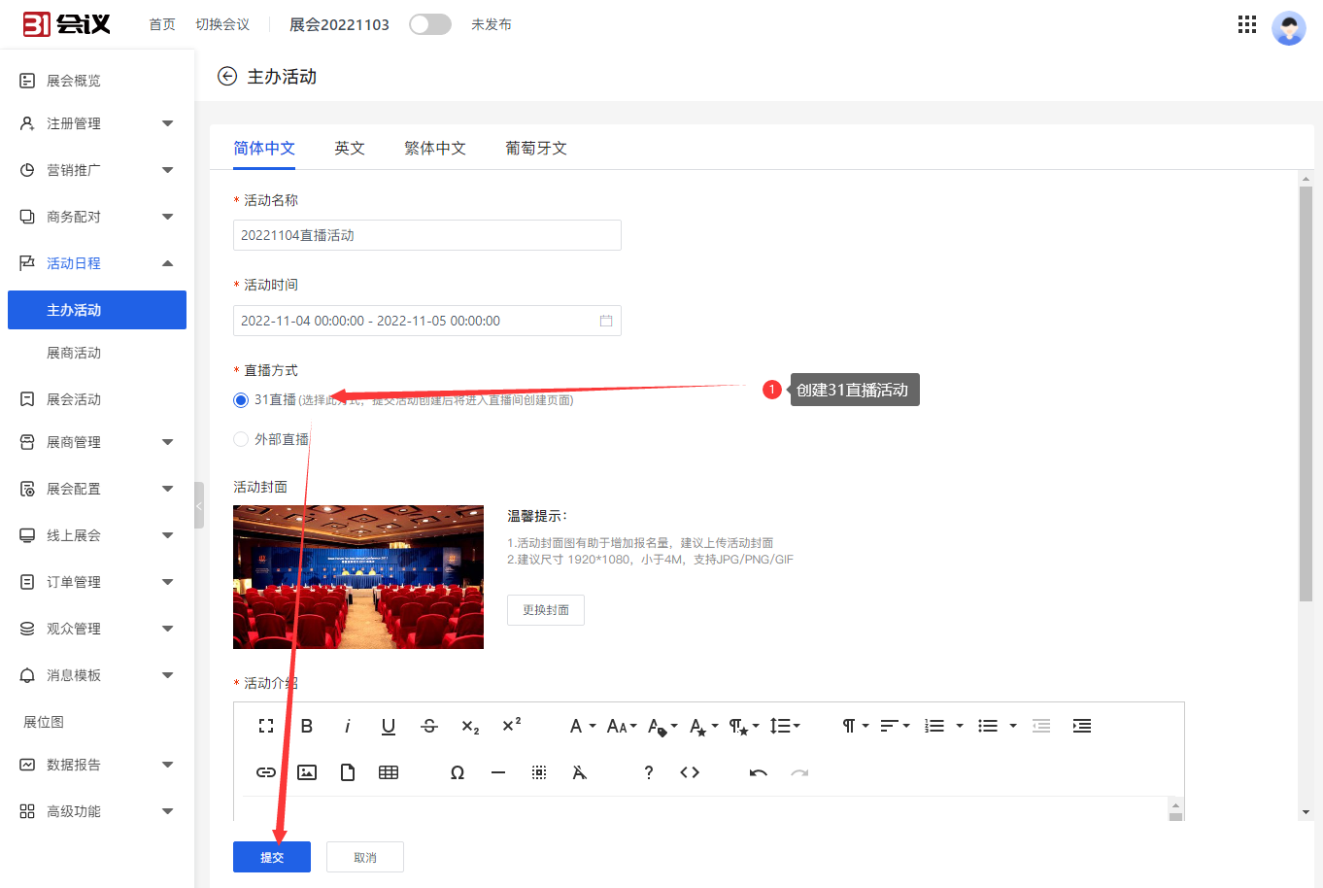
Task: Open the font size dropdown
Action: [622, 726]
